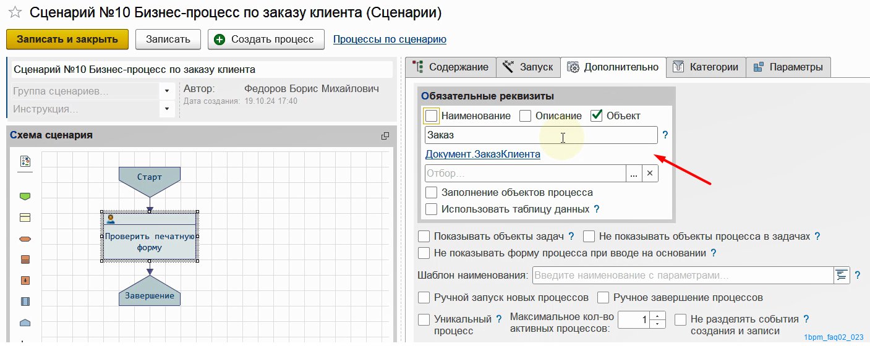Viewport: 870px width, 346px height.
Task: Open the Документ.ЗаказКлиента link
Action: coord(482,154)
